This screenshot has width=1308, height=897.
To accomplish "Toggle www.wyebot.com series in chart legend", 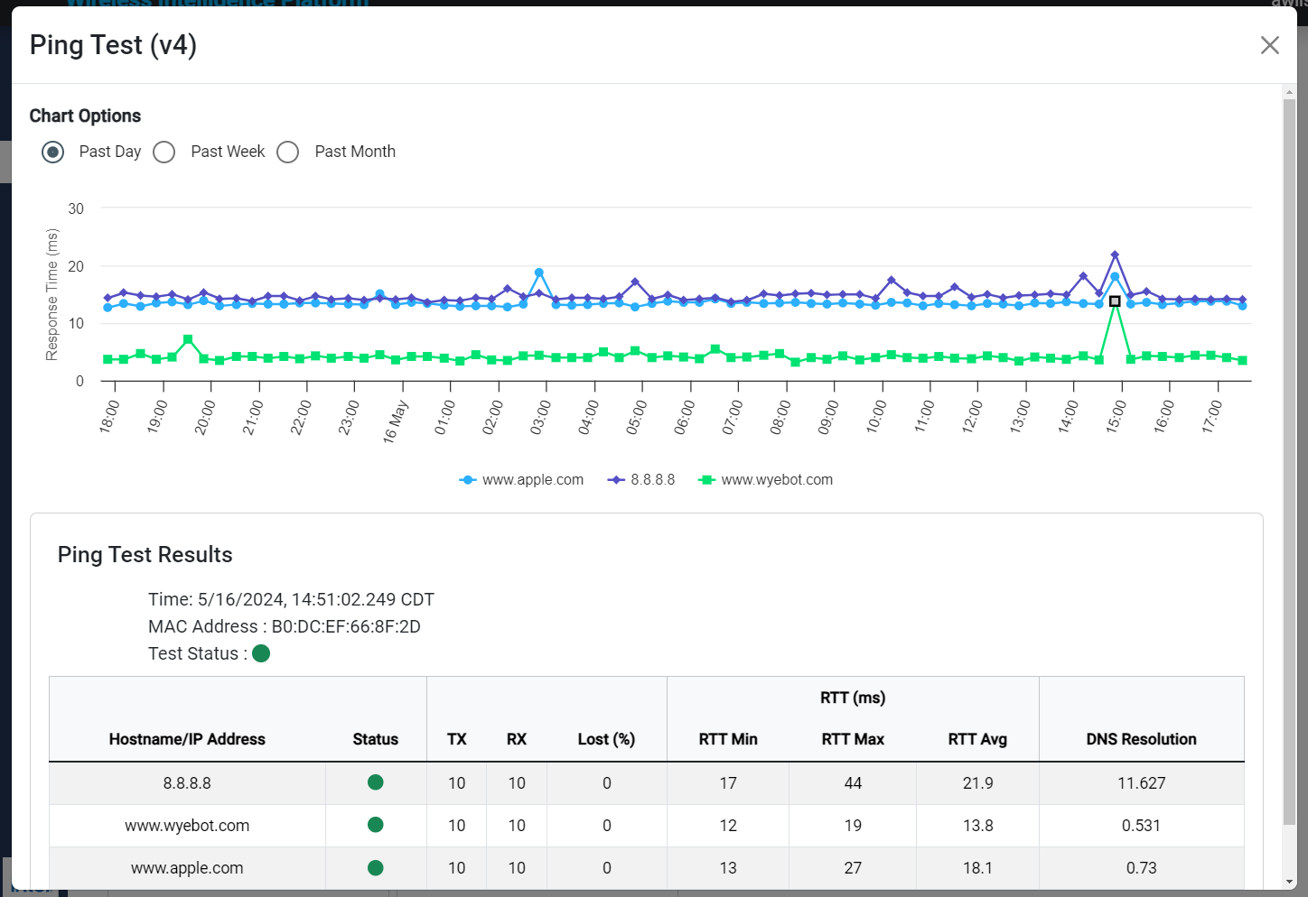I will [766, 480].
